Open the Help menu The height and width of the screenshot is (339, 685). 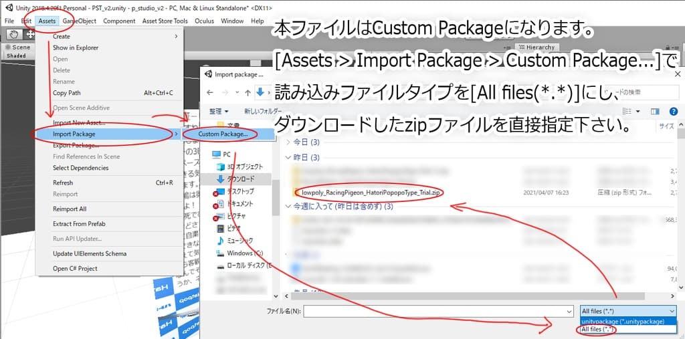(x=258, y=21)
